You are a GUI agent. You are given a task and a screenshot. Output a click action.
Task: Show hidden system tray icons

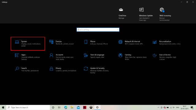click(158, 107)
